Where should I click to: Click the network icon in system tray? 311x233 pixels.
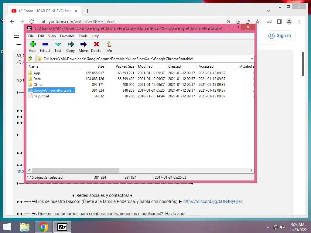pos(275,227)
